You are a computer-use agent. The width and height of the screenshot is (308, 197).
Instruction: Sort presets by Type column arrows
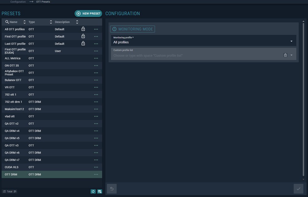51,22
